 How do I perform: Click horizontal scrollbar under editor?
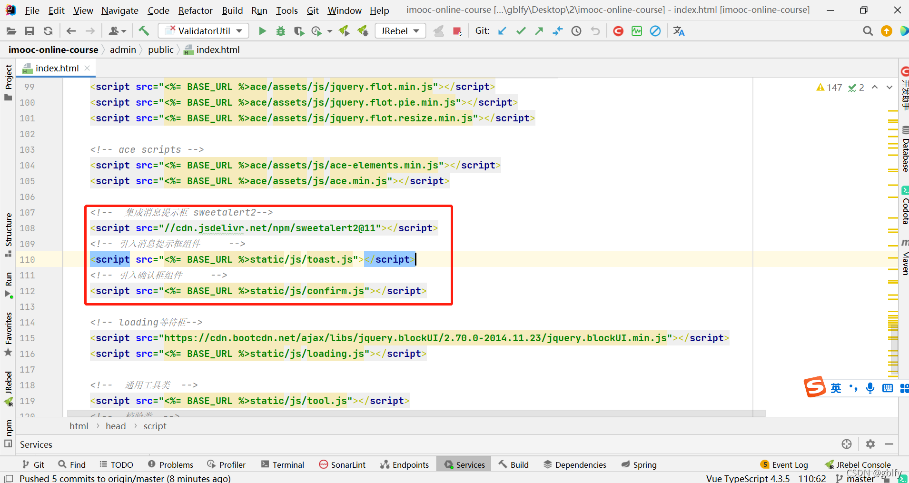click(416, 413)
